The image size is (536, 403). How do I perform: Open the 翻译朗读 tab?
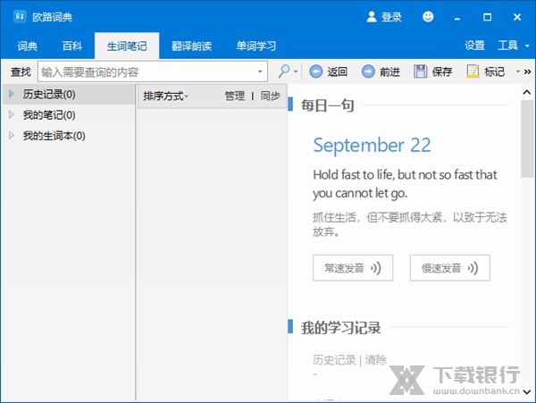point(191,46)
